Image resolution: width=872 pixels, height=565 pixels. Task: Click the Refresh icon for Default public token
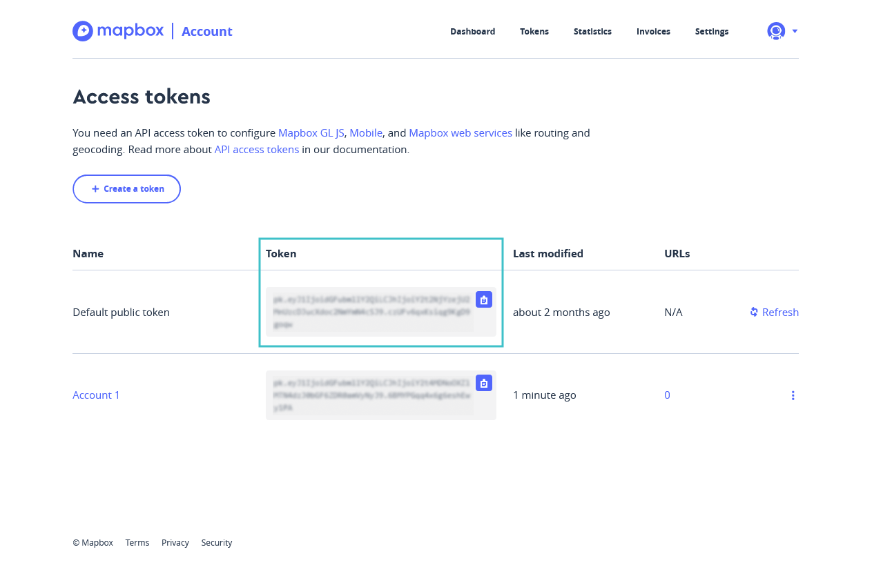[x=753, y=312]
